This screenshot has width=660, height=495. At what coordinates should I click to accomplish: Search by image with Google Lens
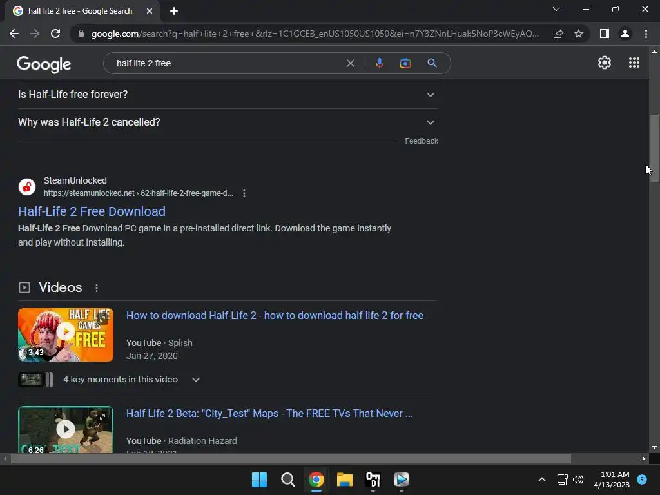coord(405,63)
